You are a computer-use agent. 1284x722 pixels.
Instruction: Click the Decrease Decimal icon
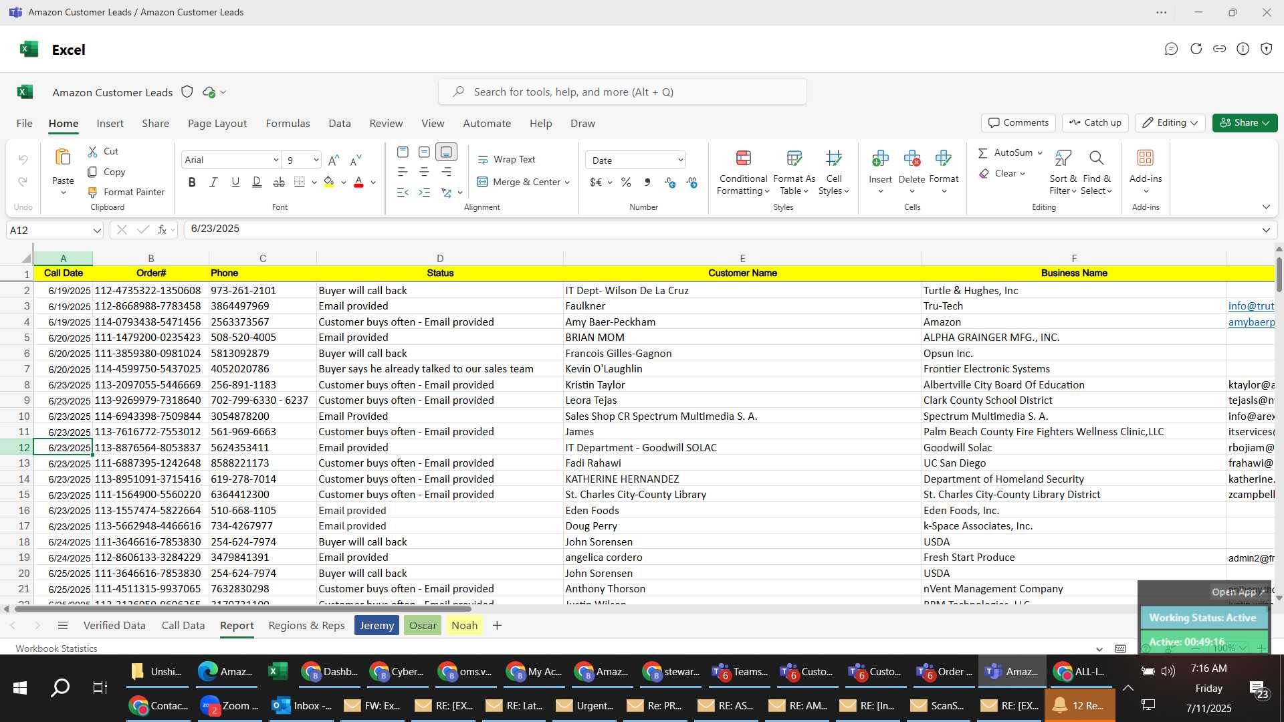[692, 182]
